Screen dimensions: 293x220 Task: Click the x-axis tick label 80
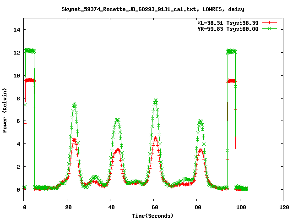[x=198, y=207]
